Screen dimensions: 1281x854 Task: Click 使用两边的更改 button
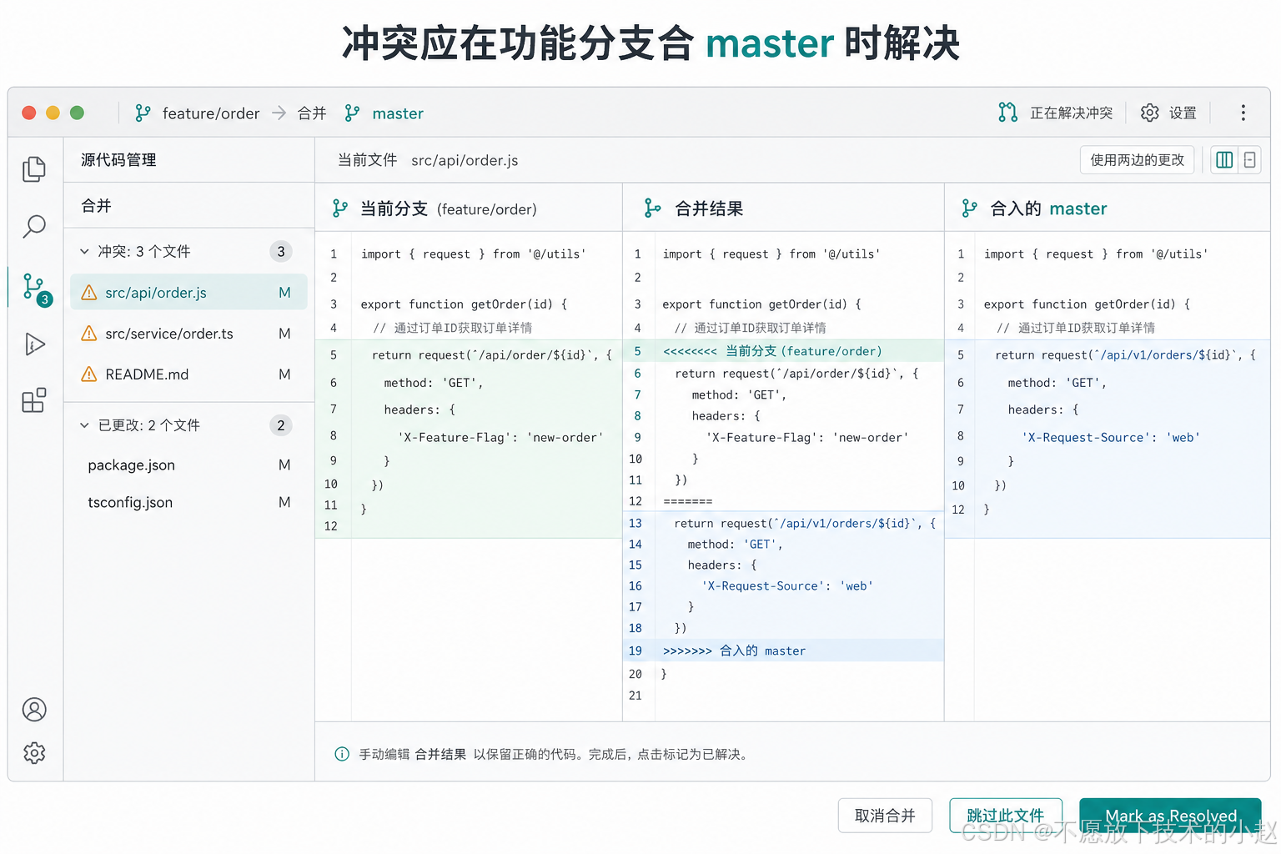[x=1137, y=160]
